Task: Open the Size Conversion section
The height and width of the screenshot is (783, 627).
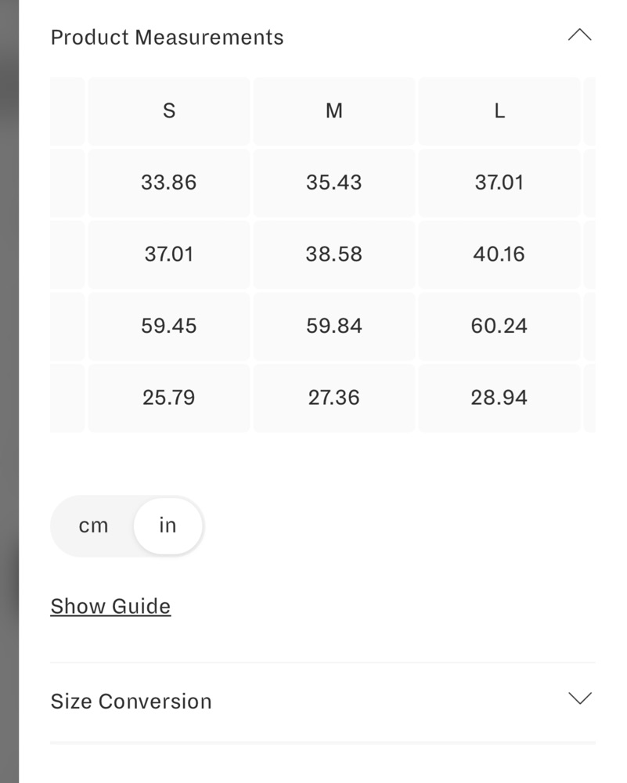Action: point(132,701)
